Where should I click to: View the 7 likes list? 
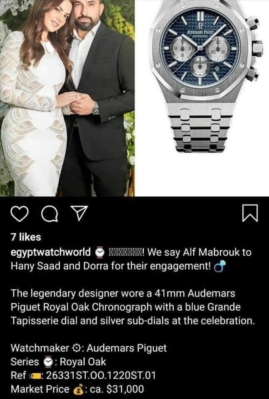[x=26, y=237]
